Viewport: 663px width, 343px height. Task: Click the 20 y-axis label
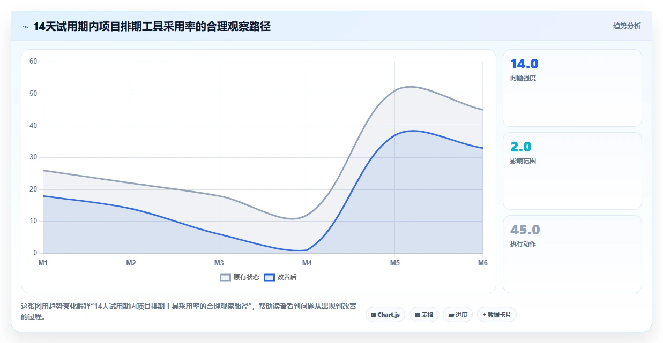point(33,189)
